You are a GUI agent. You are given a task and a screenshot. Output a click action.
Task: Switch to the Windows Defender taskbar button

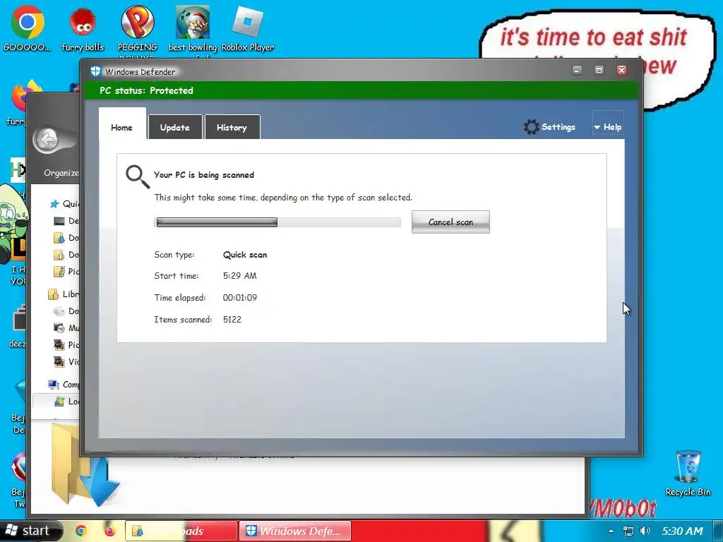(x=295, y=531)
